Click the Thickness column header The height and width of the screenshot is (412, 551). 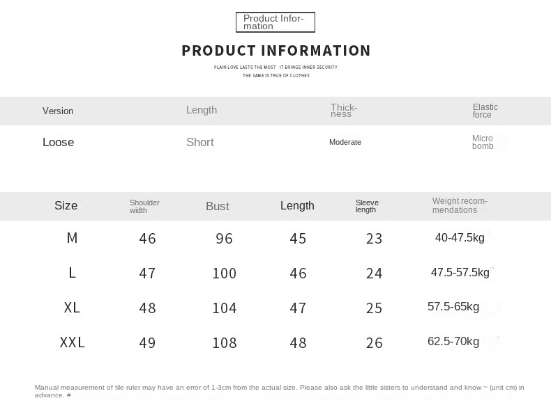344,111
